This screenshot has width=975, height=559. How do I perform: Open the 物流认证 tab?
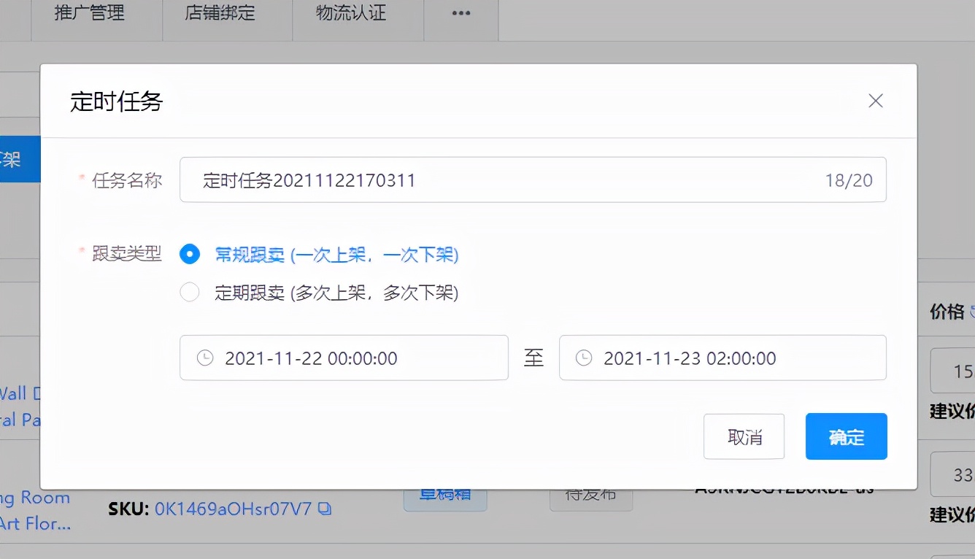pos(351,13)
